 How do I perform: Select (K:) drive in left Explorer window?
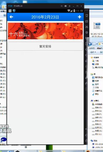(3, 94)
